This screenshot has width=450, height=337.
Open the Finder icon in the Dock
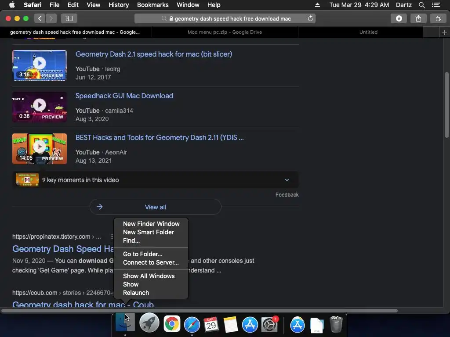click(125, 323)
